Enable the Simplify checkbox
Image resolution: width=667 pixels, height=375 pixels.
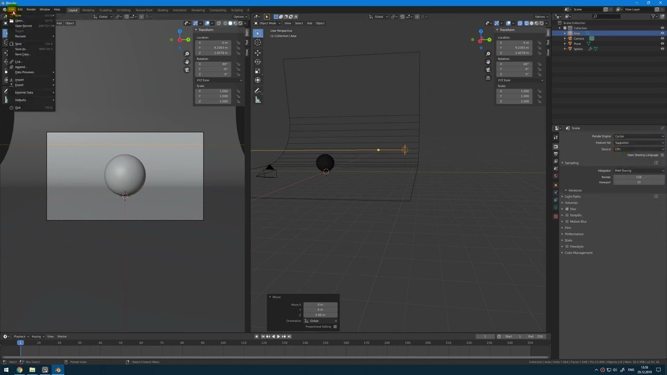coord(567,215)
